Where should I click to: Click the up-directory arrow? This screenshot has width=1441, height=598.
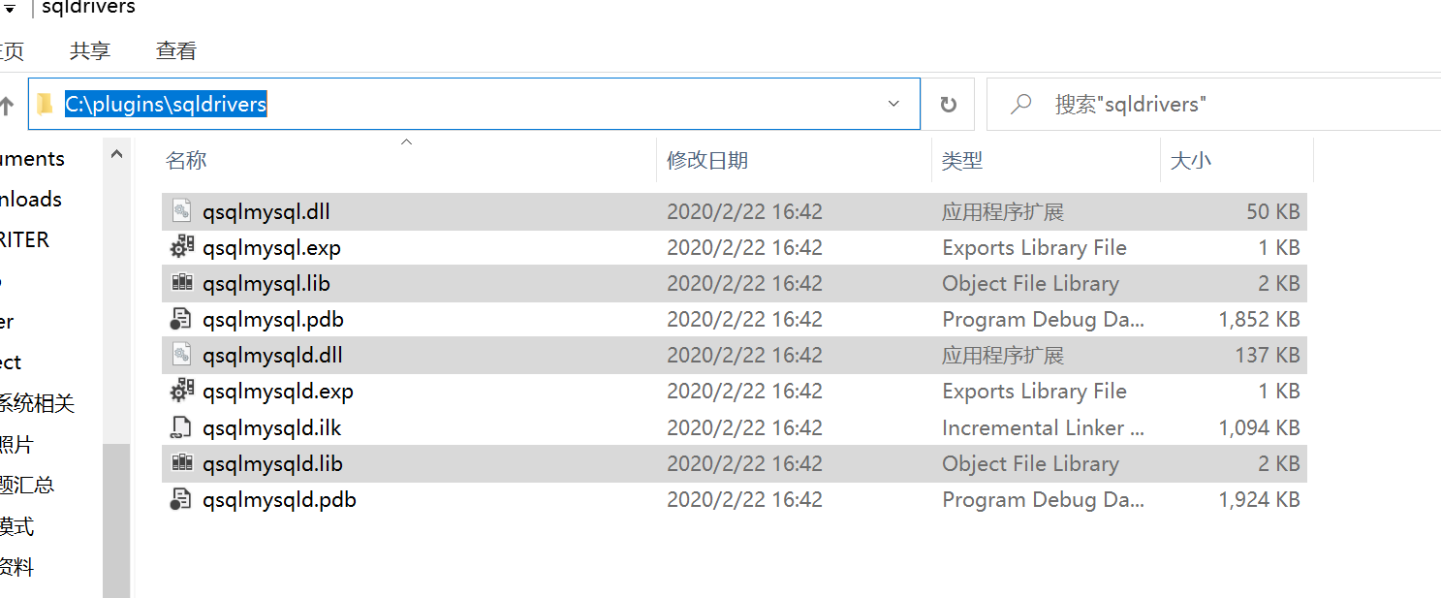pos(6,105)
